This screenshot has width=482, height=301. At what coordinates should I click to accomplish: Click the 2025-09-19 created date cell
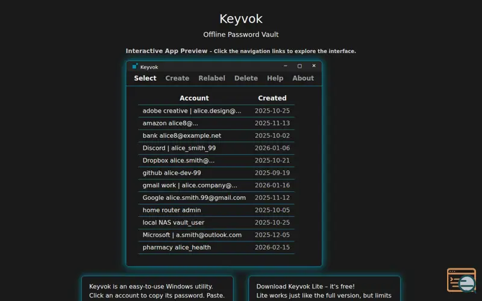272,173
